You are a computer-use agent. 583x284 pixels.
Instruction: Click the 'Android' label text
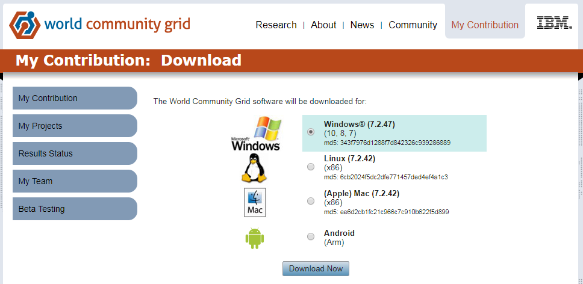point(339,233)
